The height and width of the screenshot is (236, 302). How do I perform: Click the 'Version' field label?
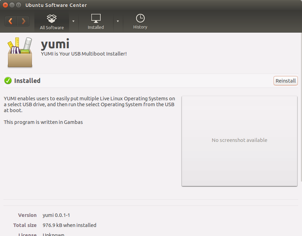27,215
